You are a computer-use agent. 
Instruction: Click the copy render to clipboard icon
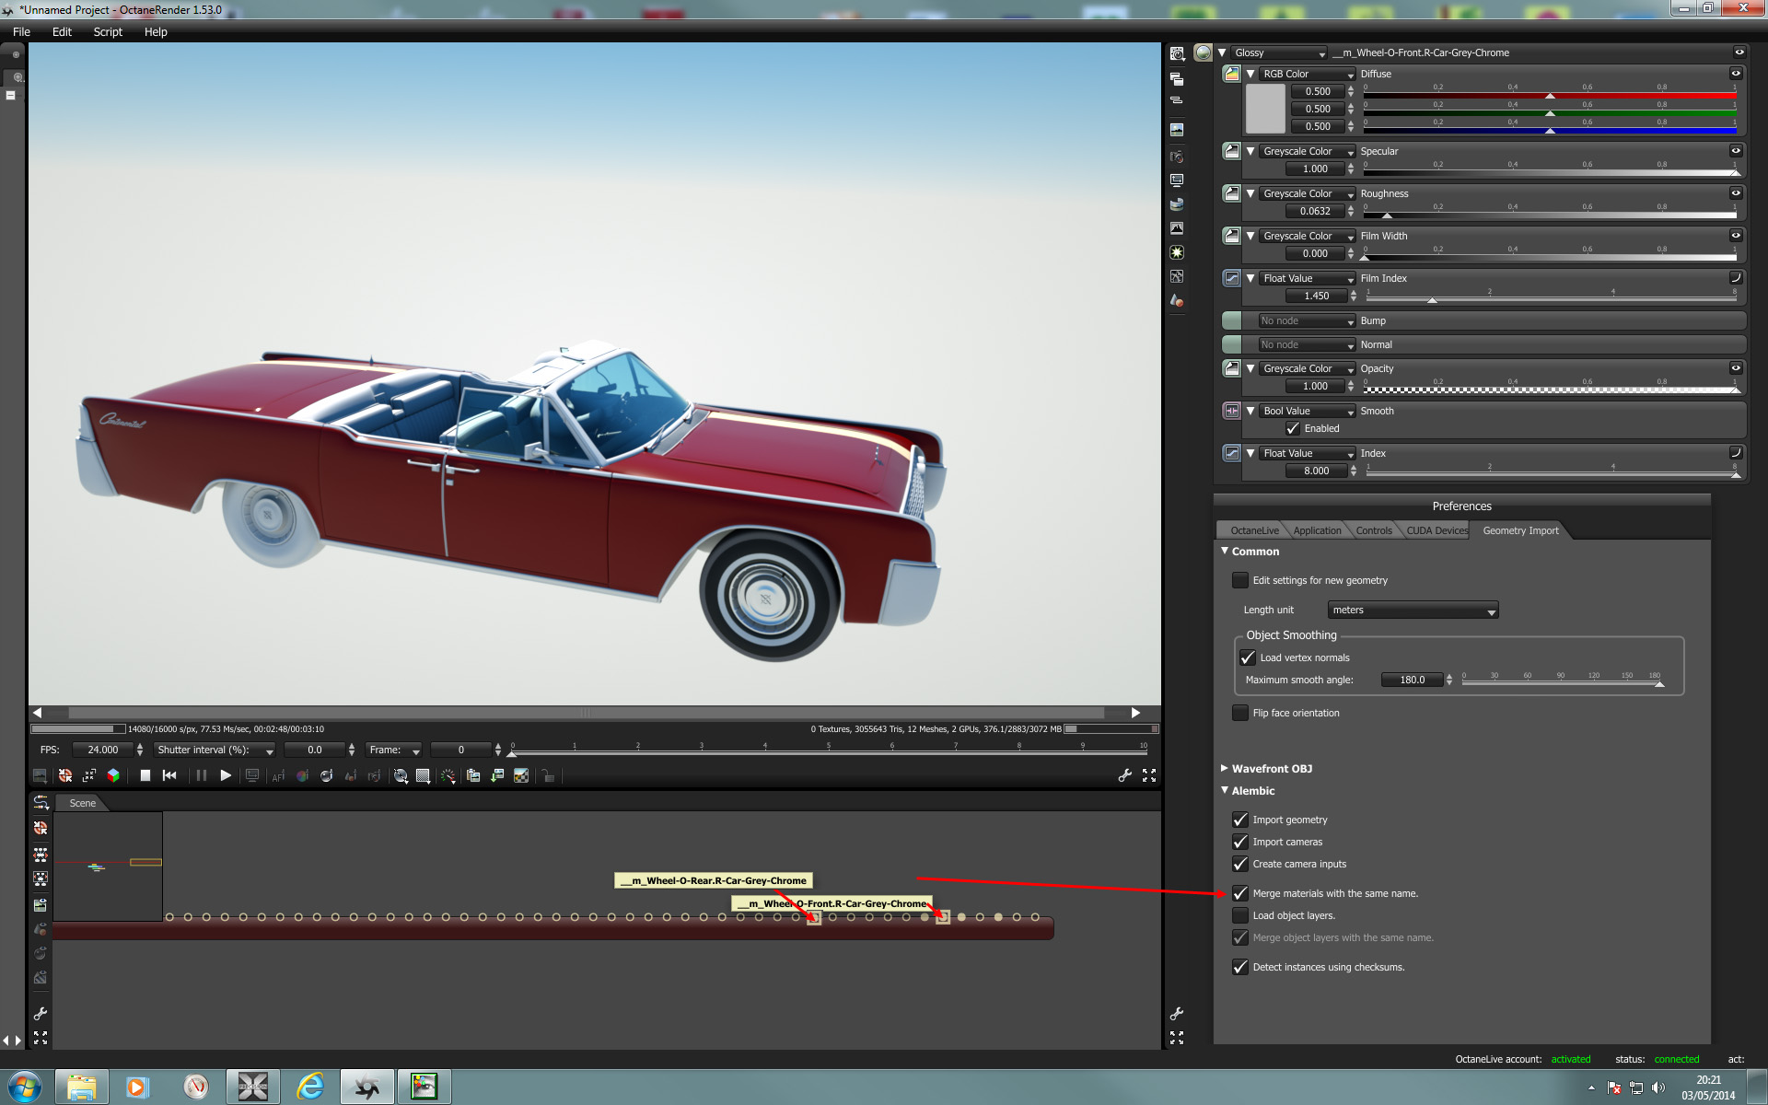[x=473, y=775]
